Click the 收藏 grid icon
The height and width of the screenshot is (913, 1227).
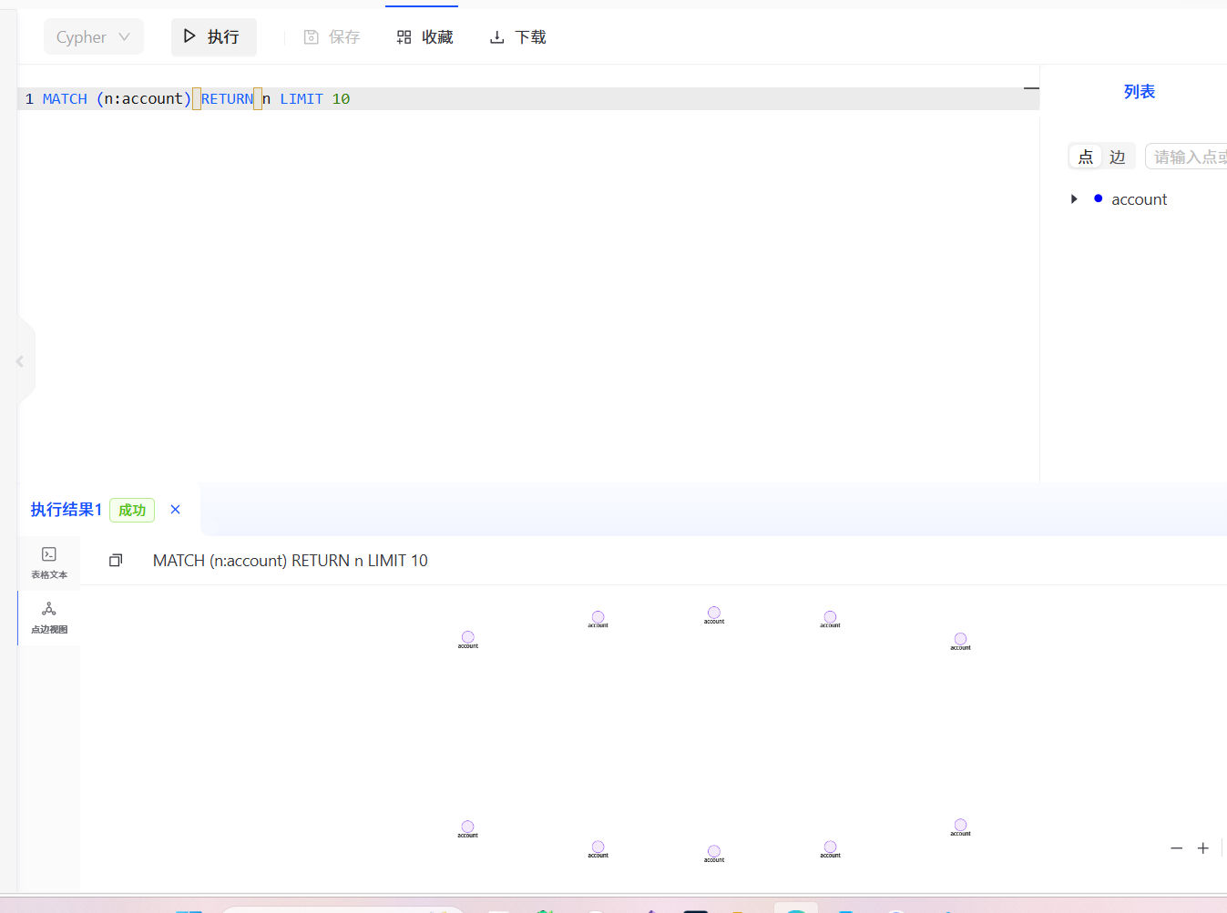(404, 37)
